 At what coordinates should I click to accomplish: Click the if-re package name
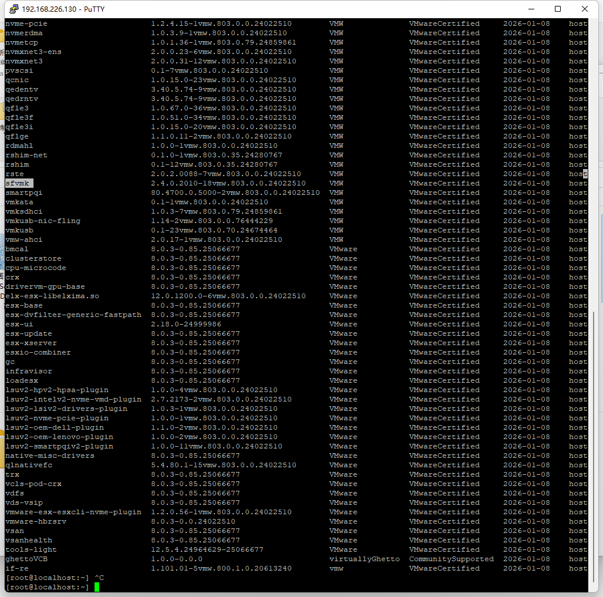(17, 569)
